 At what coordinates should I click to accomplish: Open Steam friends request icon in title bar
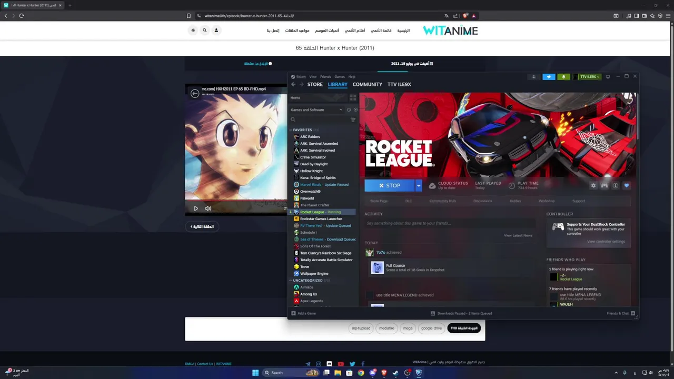(533, 77)
